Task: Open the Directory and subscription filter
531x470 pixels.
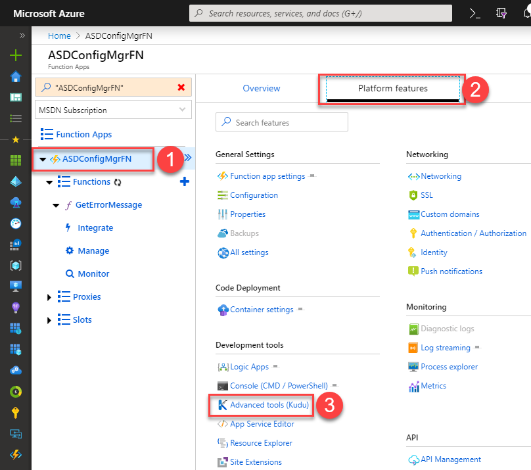Action: [501, 13]
